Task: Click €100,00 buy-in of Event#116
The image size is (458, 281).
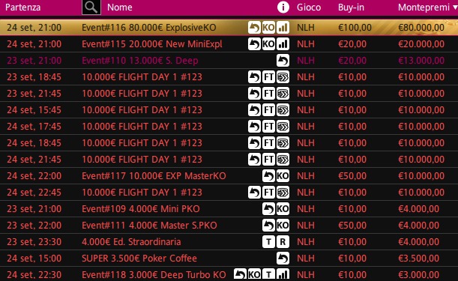Action: tap(355, 28)
